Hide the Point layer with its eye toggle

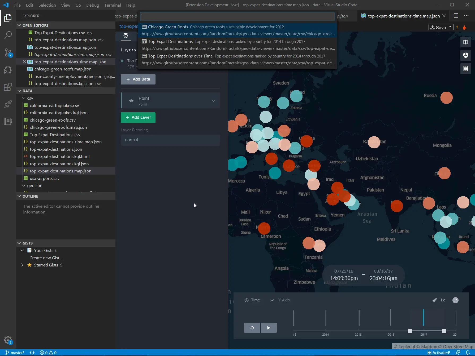click(x=131, y=101)
